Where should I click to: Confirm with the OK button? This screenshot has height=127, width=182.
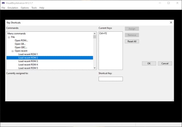(149, 63)
